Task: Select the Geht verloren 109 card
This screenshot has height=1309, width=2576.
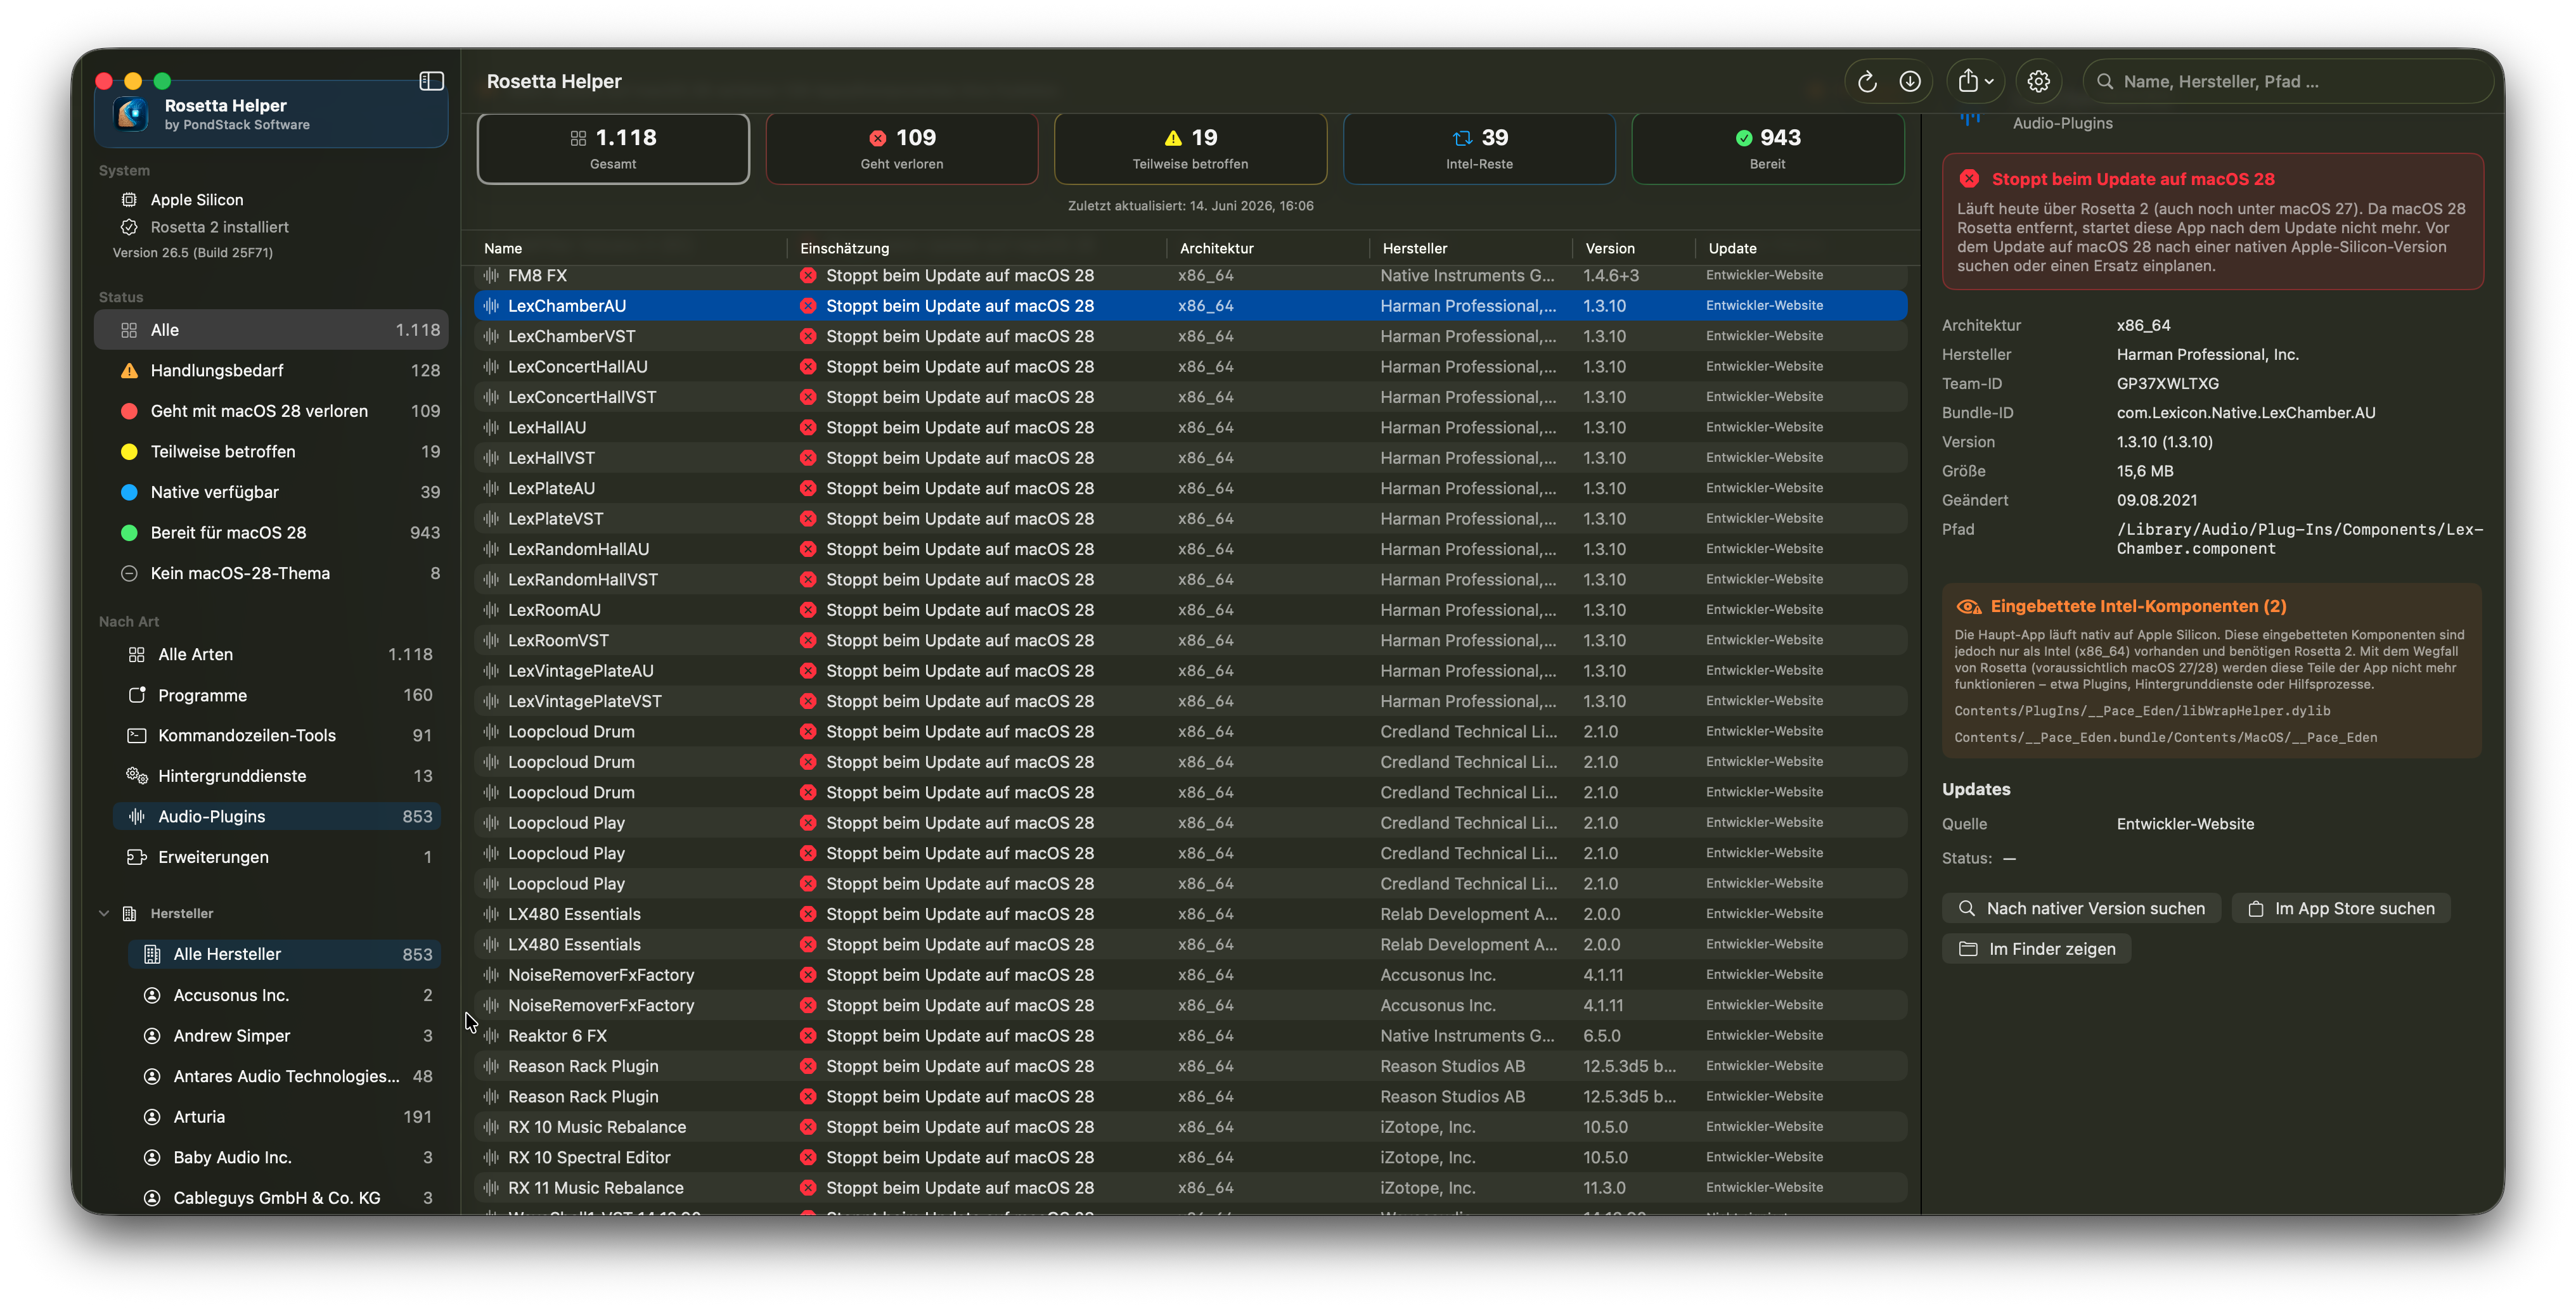Action: (x=902, y=149)
